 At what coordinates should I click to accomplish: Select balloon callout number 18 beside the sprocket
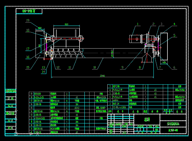point(28,30)
